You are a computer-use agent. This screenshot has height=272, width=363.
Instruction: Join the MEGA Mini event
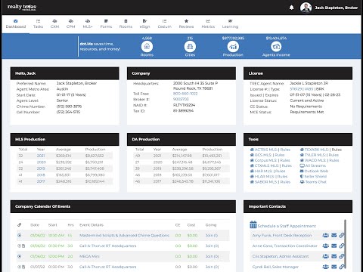tap(212, 256)
